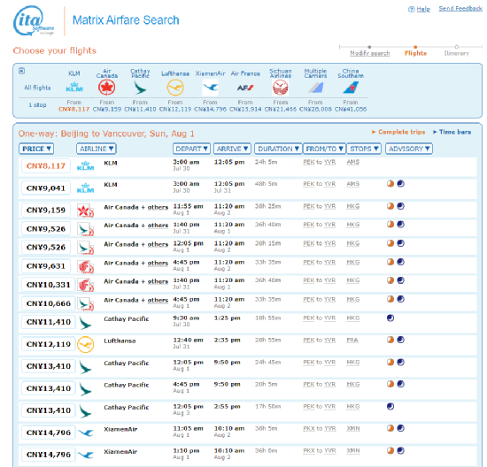Open the DEPART filter dropdown
Image resolution: width=487 pixels, height=467 pixels.
pyautogui.click(x=191, y=149)
